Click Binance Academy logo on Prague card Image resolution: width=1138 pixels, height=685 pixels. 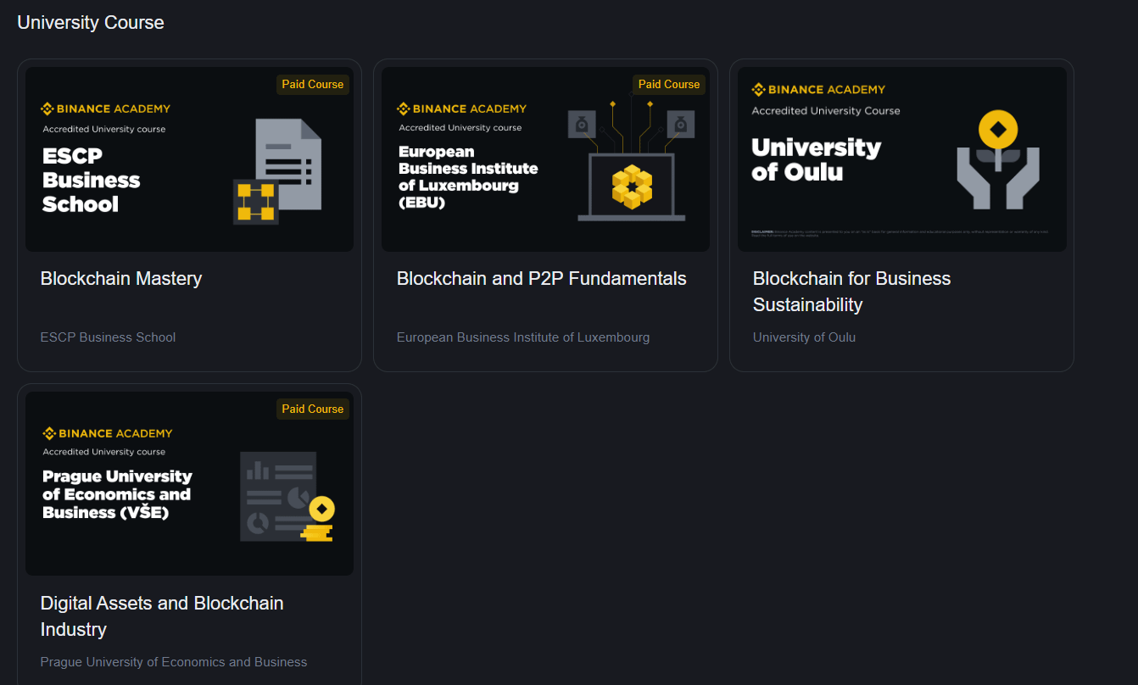(107, 433)
